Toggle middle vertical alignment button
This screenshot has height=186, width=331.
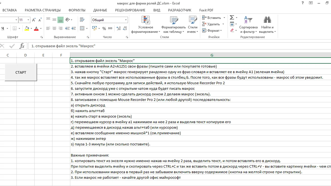pos(54,20)
